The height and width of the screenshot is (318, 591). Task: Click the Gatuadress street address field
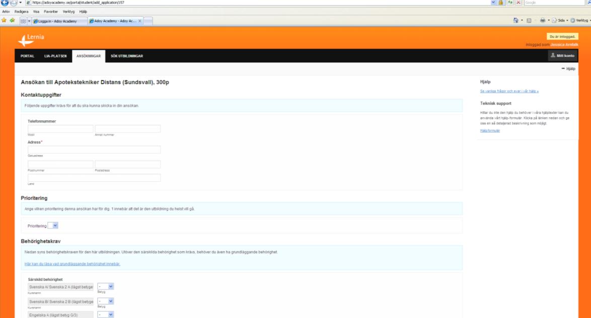point(94,149)
